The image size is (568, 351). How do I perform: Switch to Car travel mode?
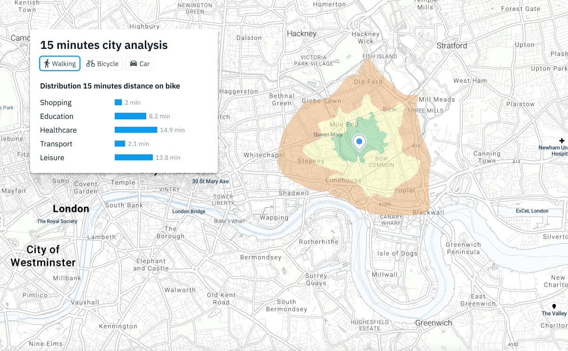(x=140, y=63)
